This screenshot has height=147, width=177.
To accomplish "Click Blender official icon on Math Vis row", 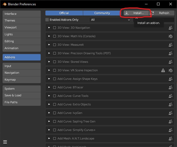I will 171,36.
